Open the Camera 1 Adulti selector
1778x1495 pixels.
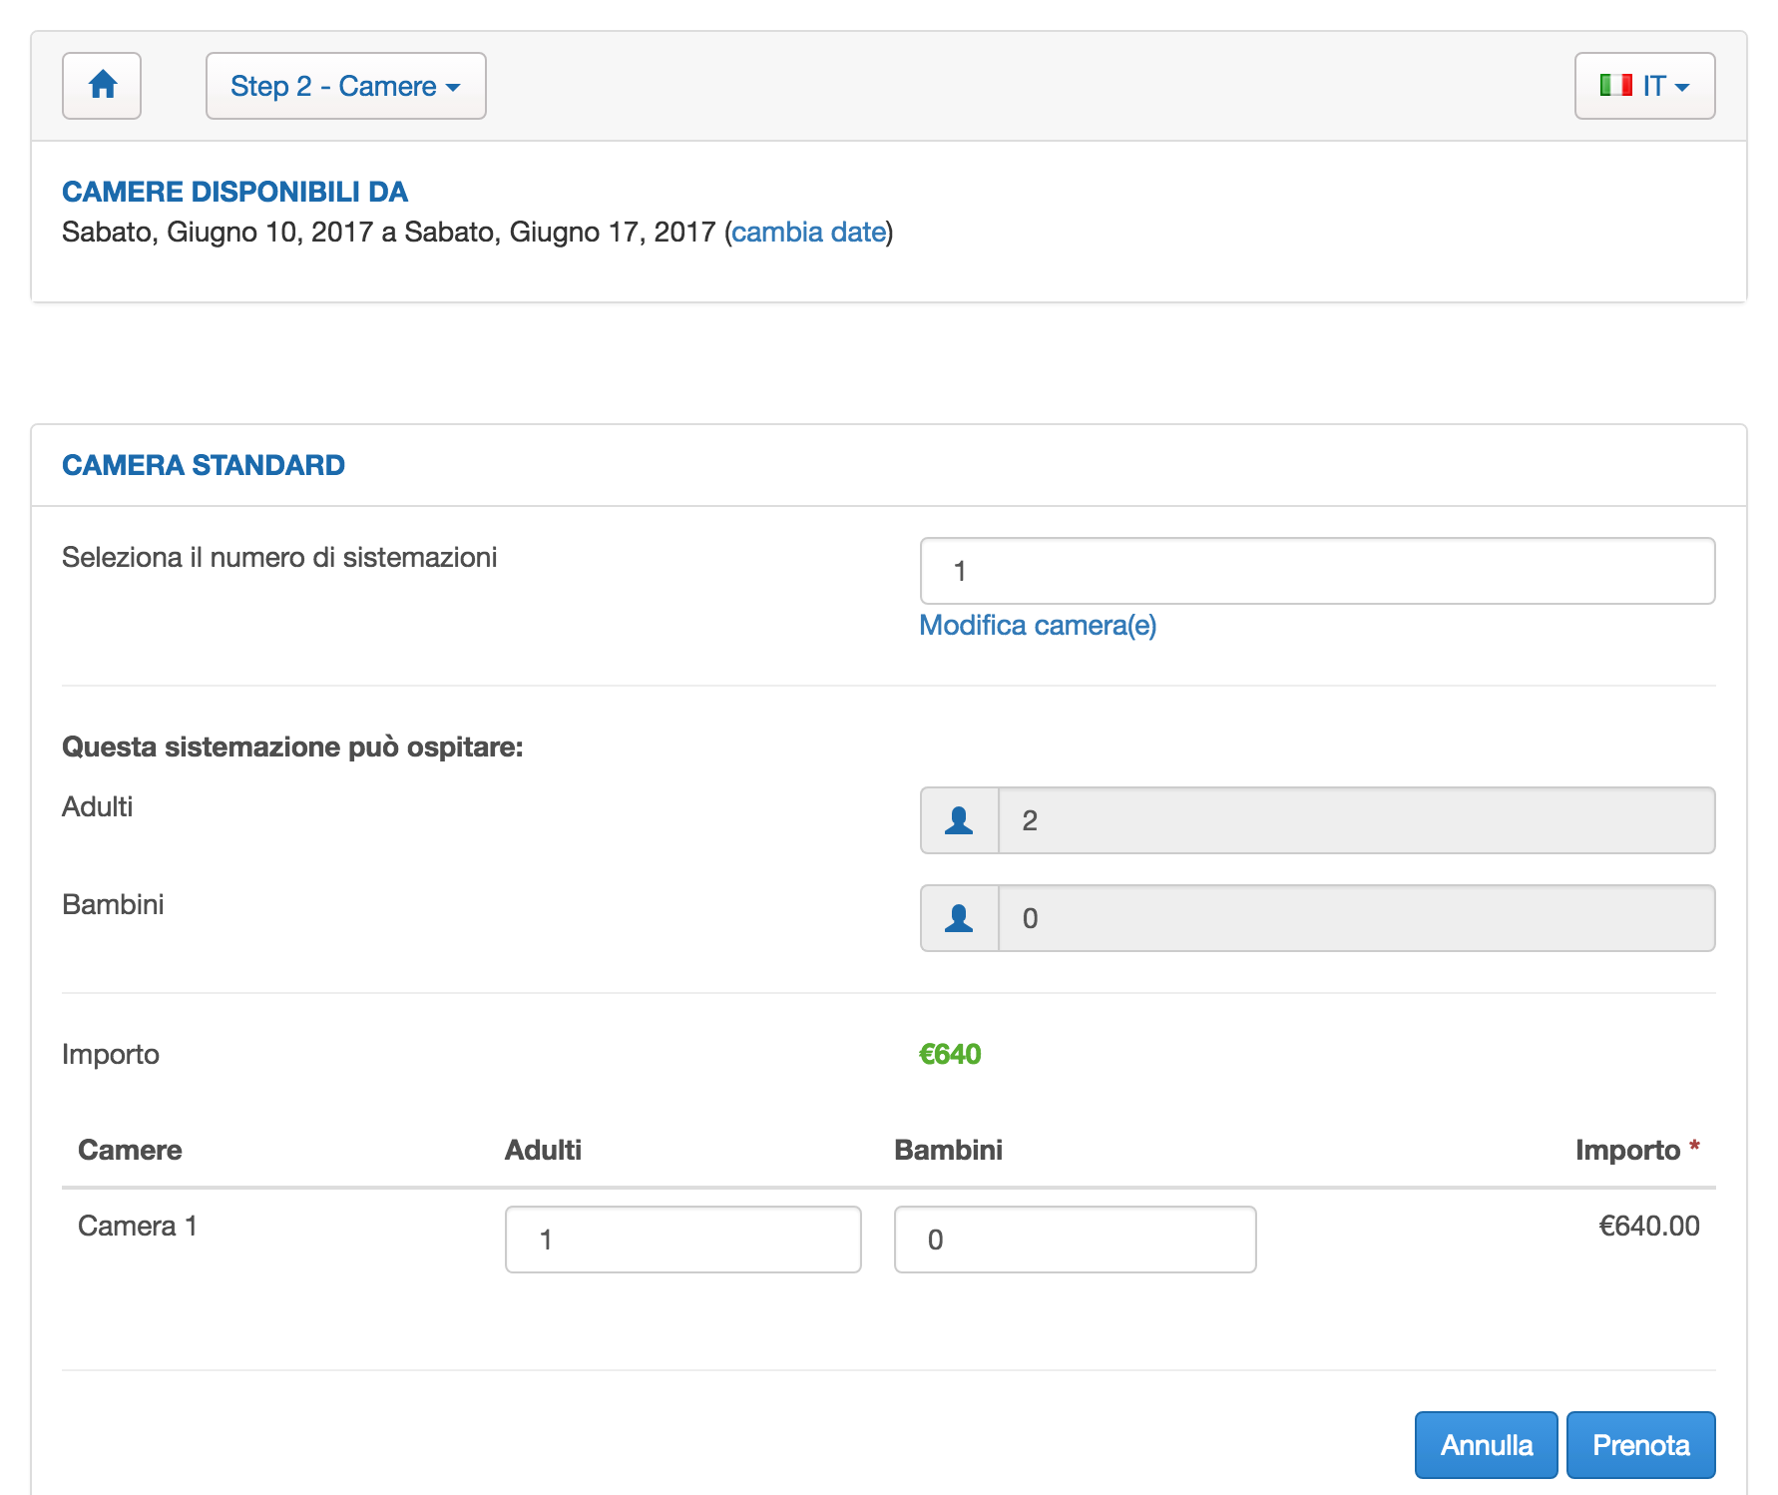pyautogui.click(x=682, y=1240)
